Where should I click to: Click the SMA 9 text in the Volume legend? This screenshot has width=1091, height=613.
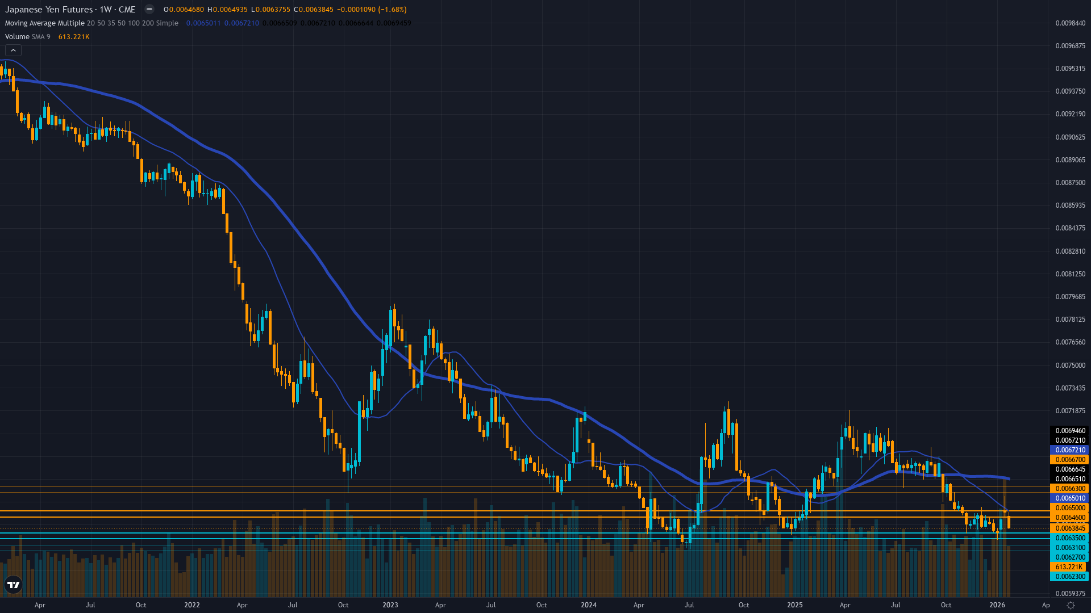pyautogui.click(x=41, y=36)
